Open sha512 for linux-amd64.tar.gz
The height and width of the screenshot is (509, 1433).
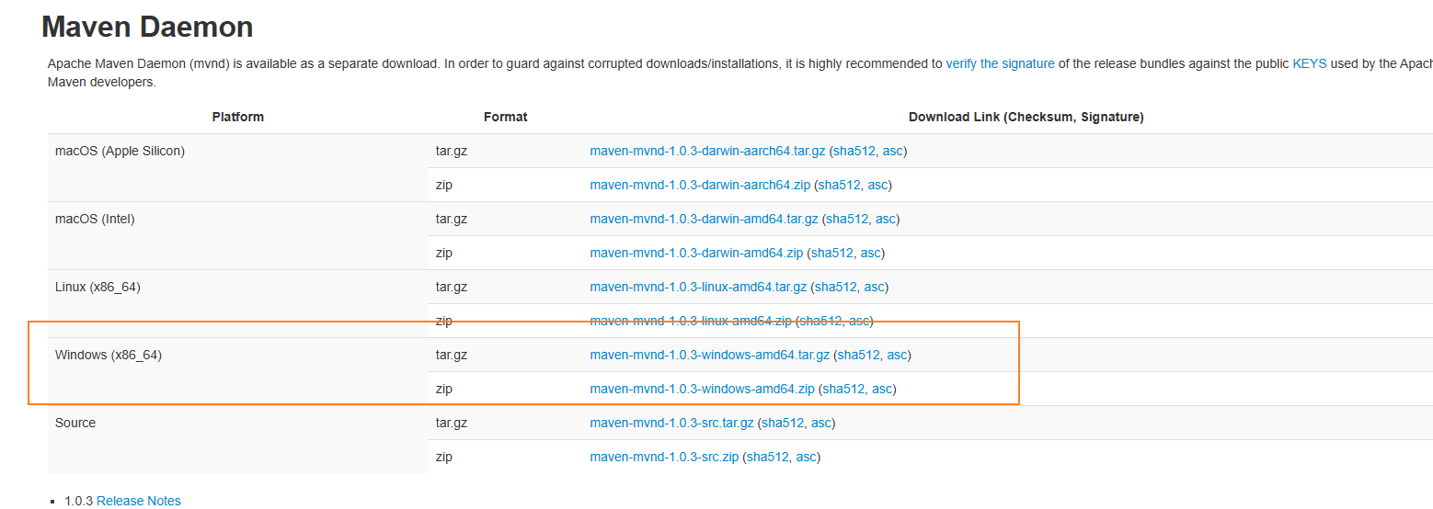pos(835,287)
